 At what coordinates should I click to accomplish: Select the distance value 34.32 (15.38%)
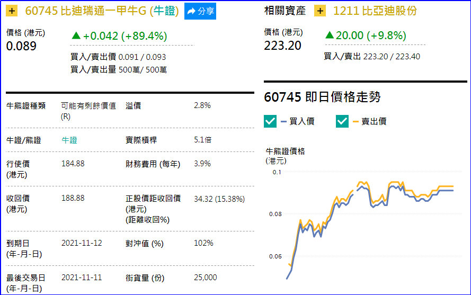[x=219, y=199]
